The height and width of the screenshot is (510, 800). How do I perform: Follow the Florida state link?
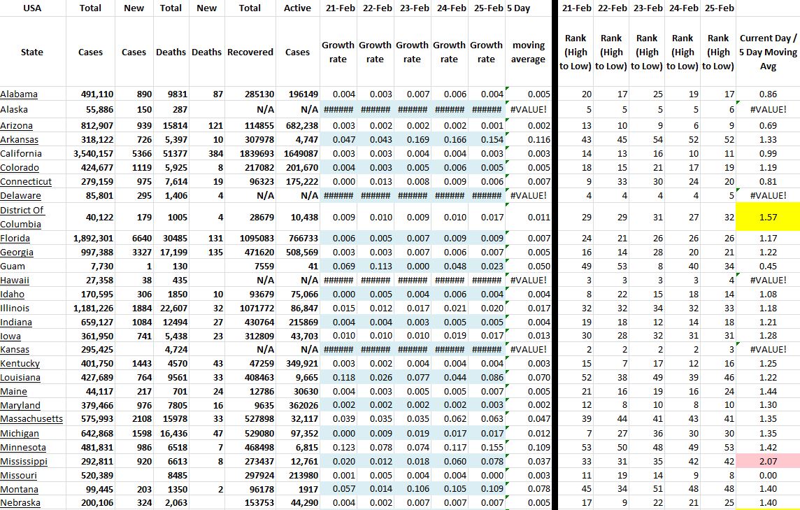[16, 239]
